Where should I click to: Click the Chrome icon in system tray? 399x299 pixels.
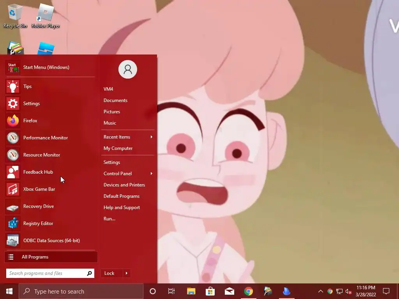click(x=330, y=291)
